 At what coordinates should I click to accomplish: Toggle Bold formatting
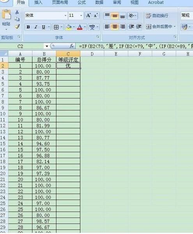pos(28,27)
